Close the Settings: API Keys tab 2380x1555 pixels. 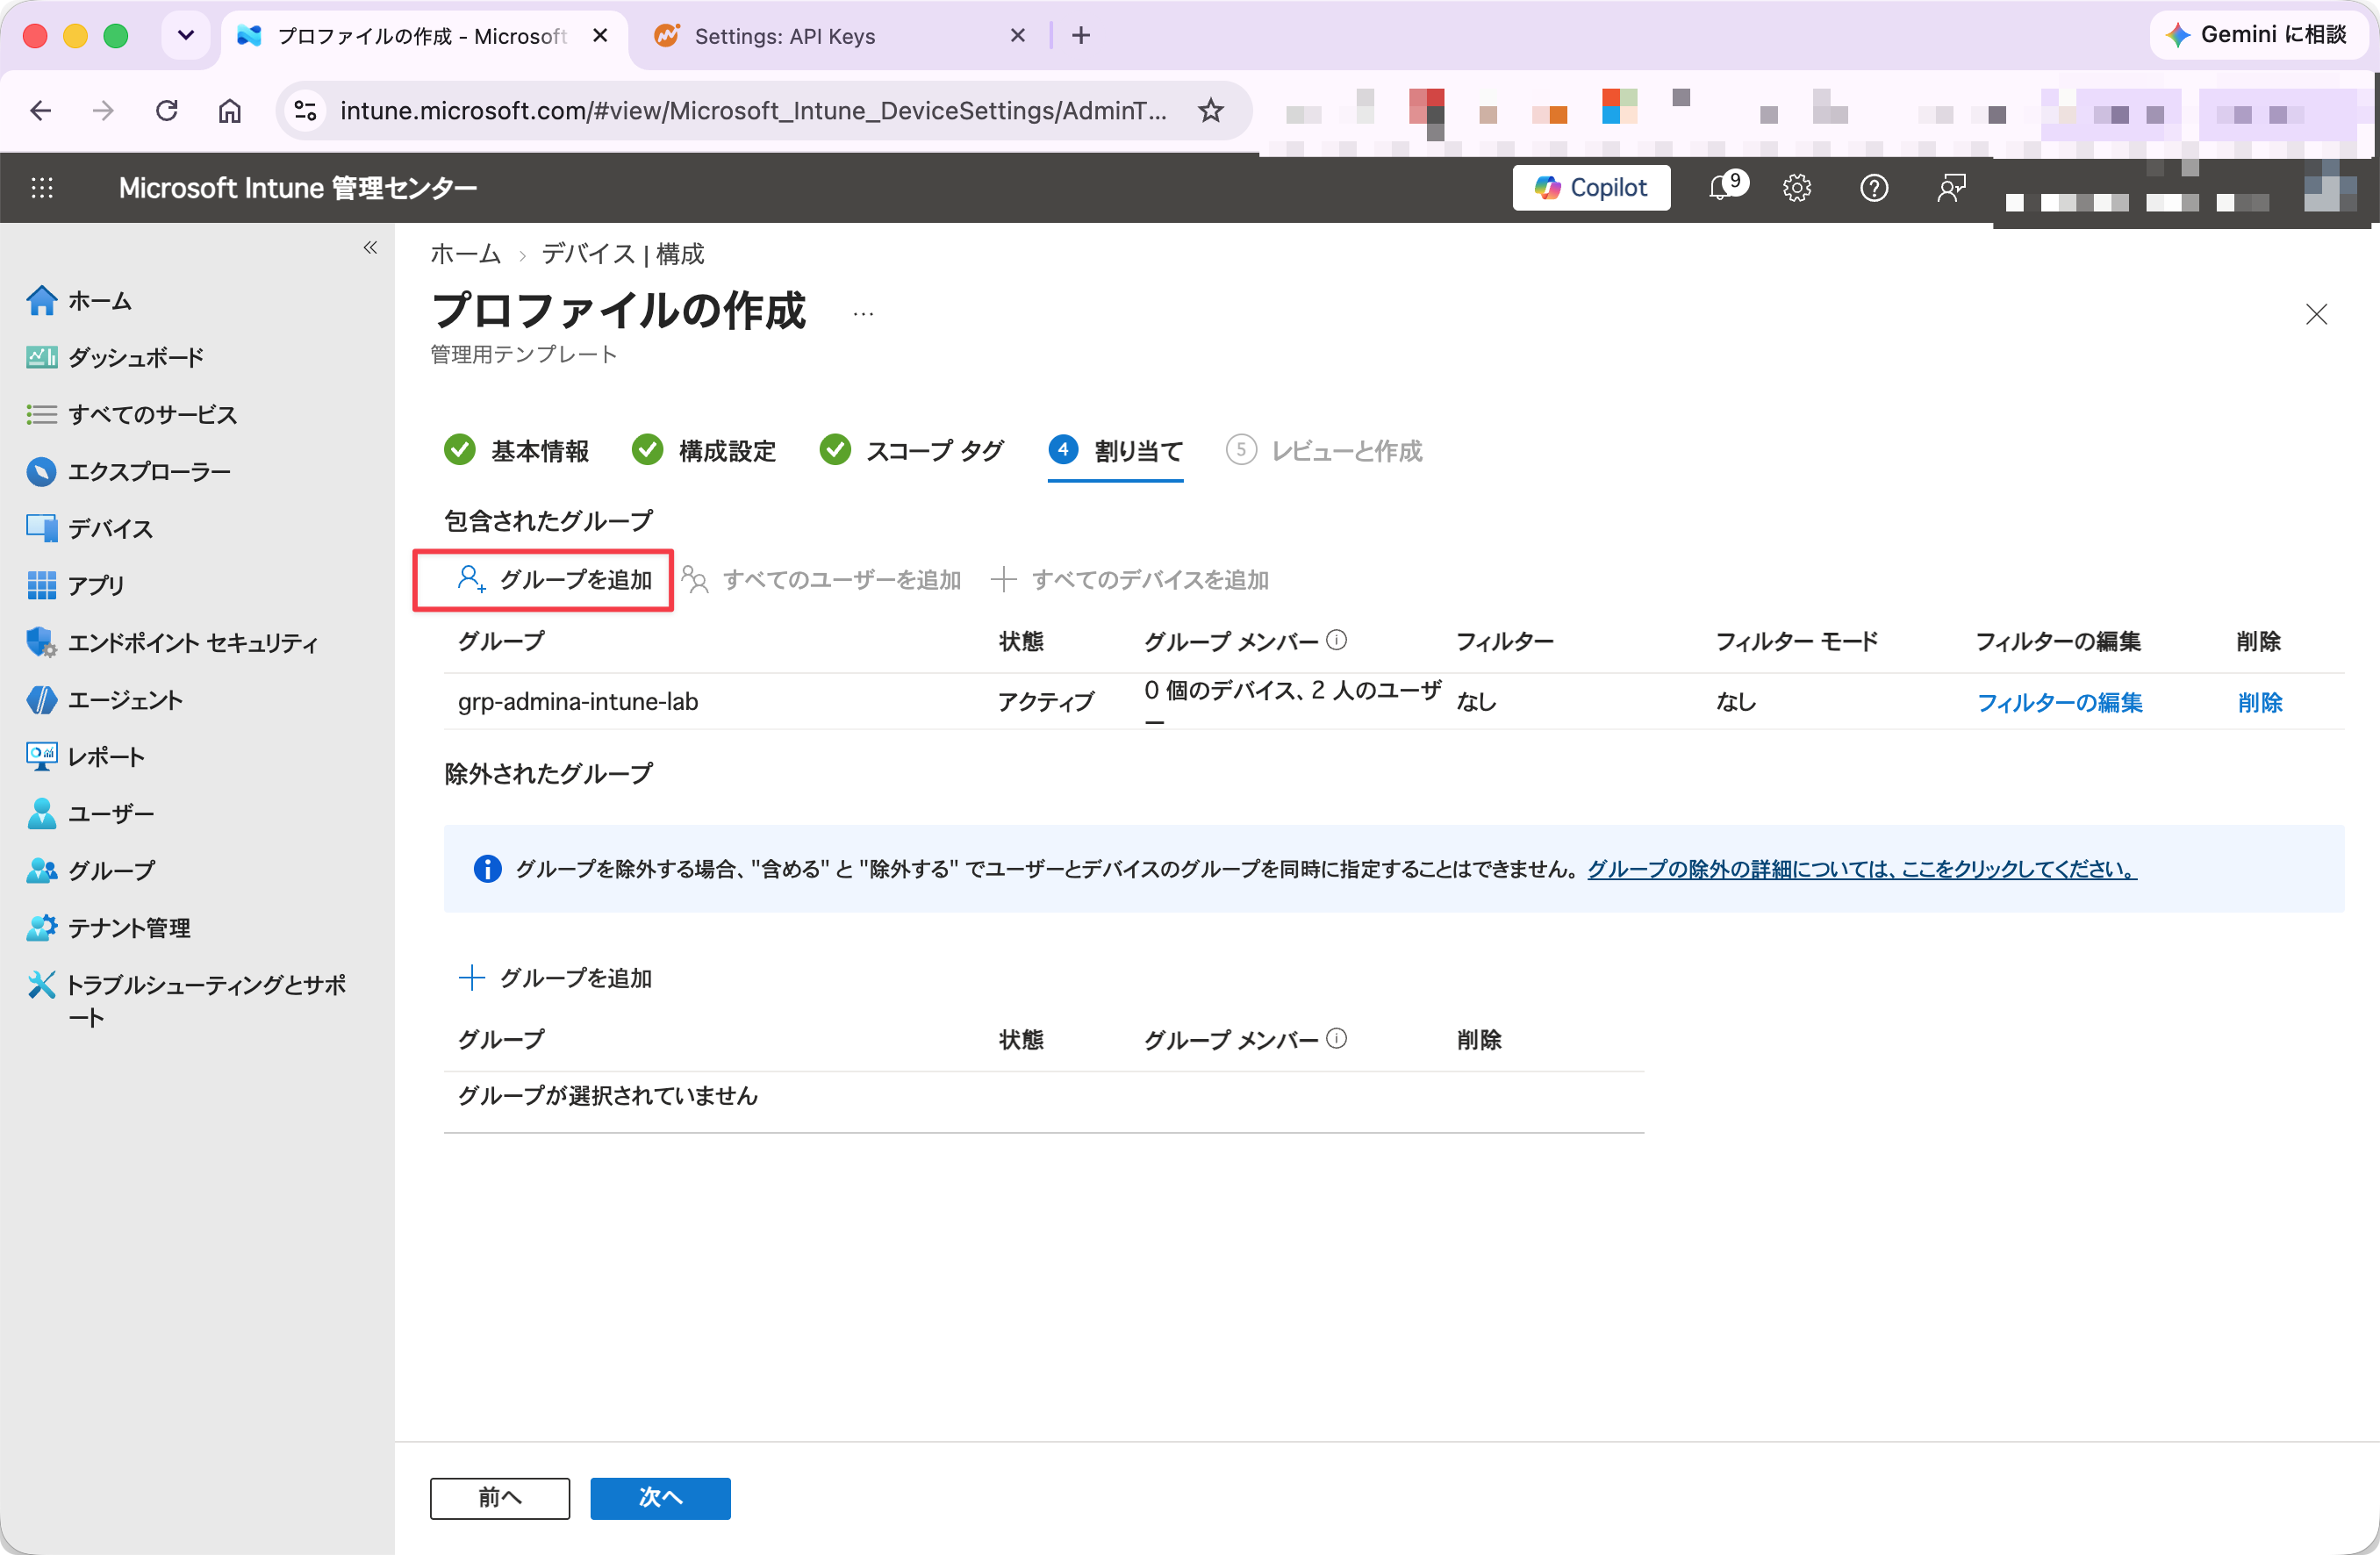[1017, 36]
